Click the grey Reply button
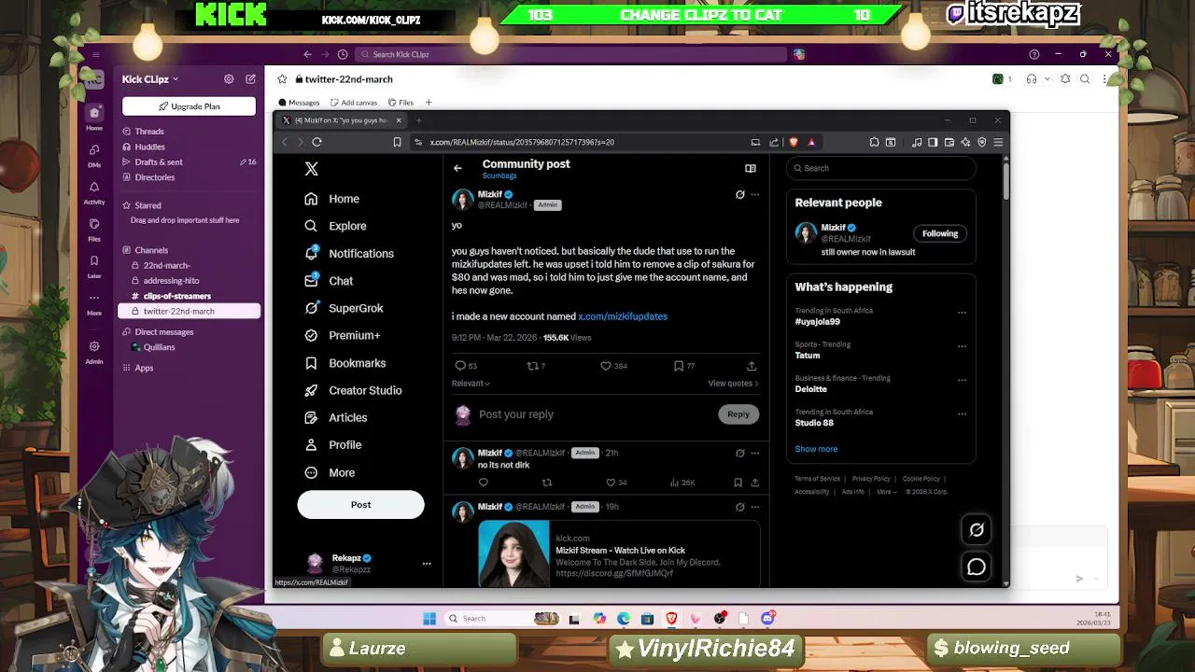 pyautogui.click(x=738, y=414)
